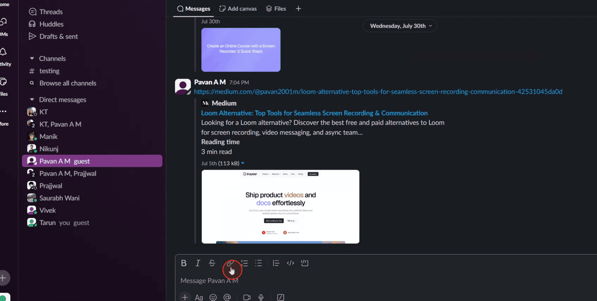
Task: Open the Huddles section in the sidebar
Action: pos(51,24)
